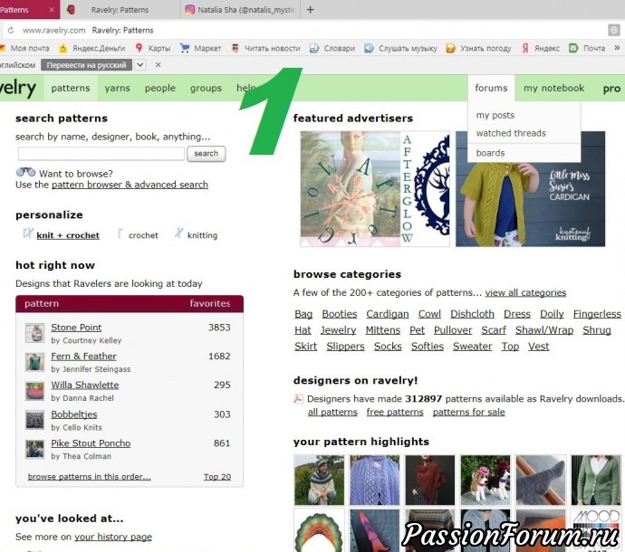
Task: Open the forums dropdown menu
Action: 491,88
